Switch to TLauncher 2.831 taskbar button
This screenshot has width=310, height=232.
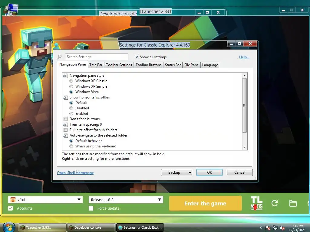tap(42, 227)
